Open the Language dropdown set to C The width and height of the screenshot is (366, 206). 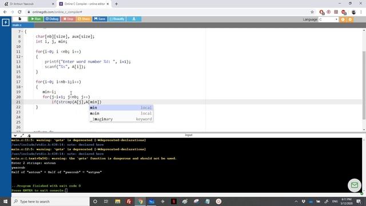328,19
